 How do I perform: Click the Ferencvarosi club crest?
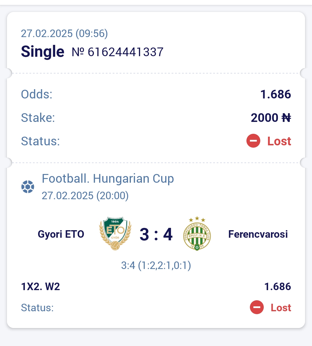coord(197,234)
